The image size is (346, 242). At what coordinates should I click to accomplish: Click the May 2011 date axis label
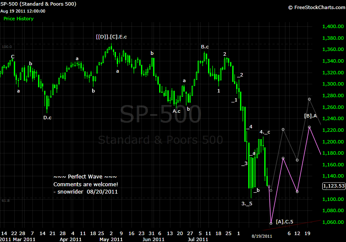[x=111, y=239]
